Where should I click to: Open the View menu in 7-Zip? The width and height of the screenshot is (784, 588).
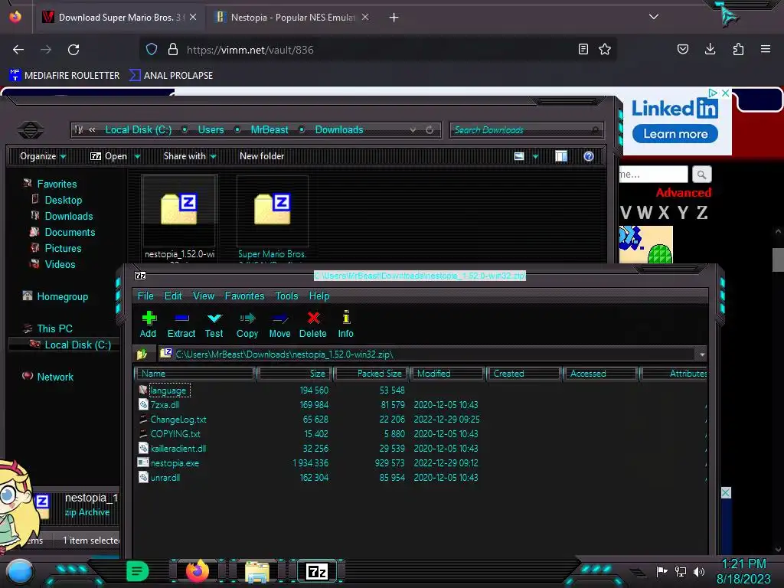tap(204, 296)
